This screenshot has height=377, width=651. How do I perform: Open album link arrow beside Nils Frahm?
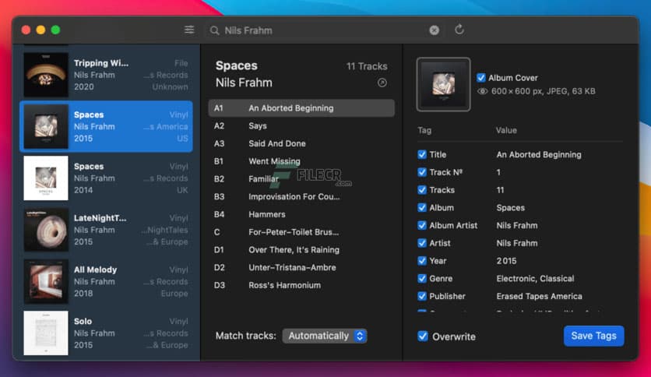pyautogui.click(x=382, y=83)
